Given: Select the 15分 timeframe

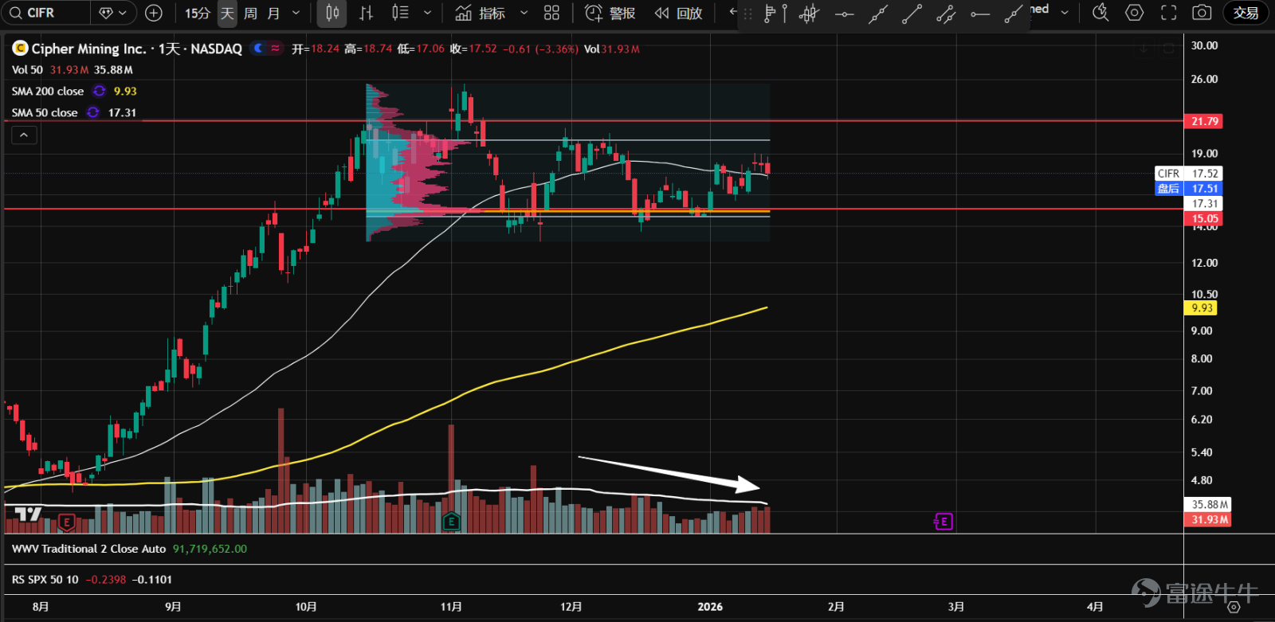Looking at the screenshot, I should coord(198,13).
